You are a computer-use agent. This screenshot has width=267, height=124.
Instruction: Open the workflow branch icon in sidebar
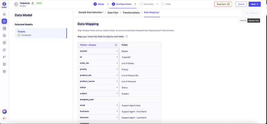coord(4,57)
